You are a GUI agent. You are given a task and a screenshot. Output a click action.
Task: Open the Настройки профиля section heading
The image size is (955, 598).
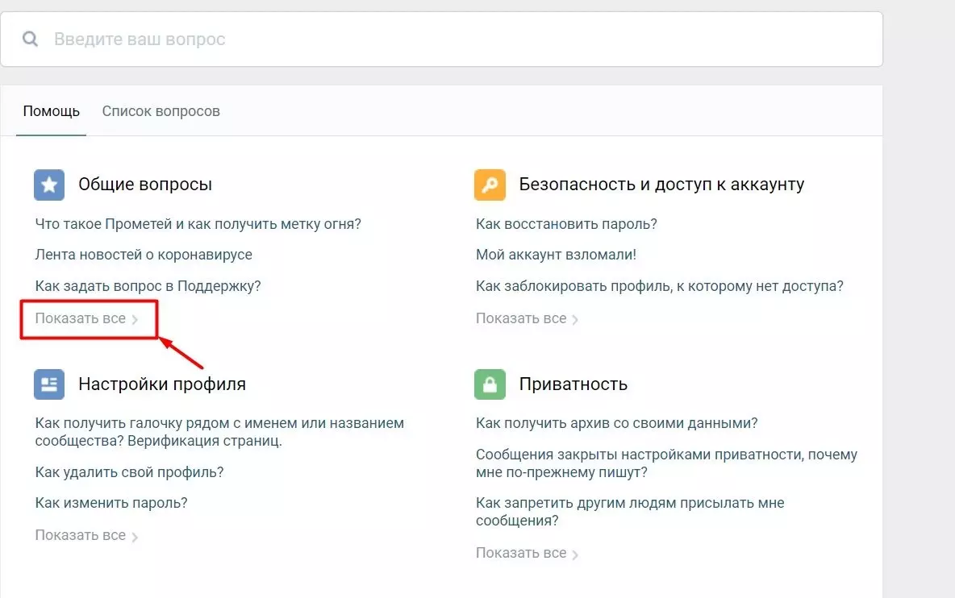point(162,384)
